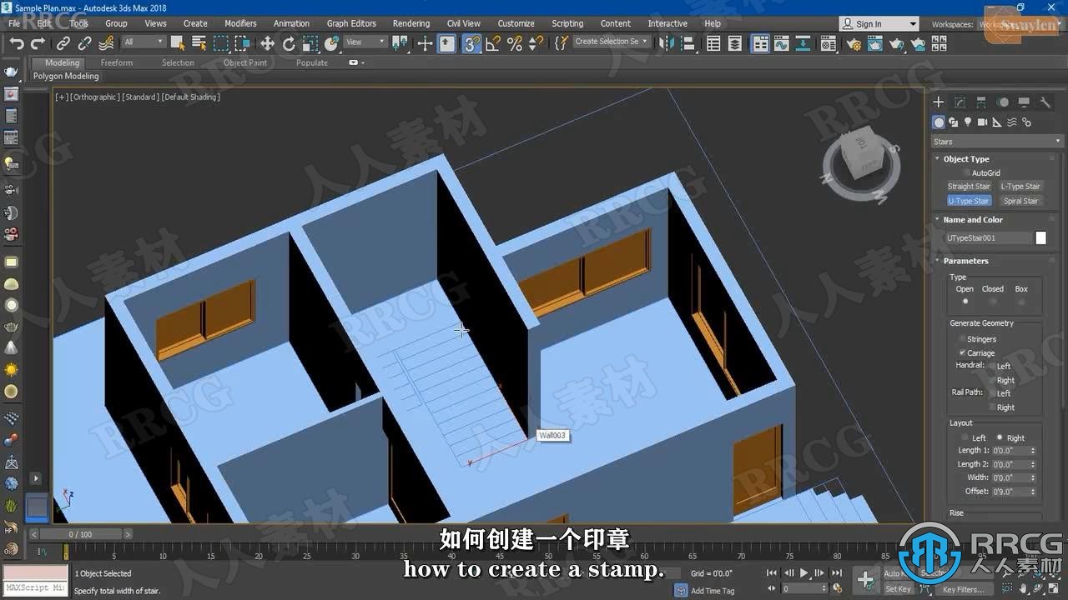Activate the Select and Link tool
The height and width of the screenshot is (600, 1068).
[63, 43]
